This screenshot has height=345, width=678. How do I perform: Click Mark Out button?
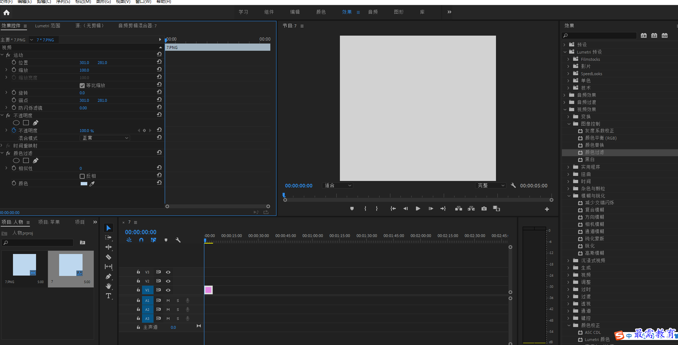tap(377, 209)
